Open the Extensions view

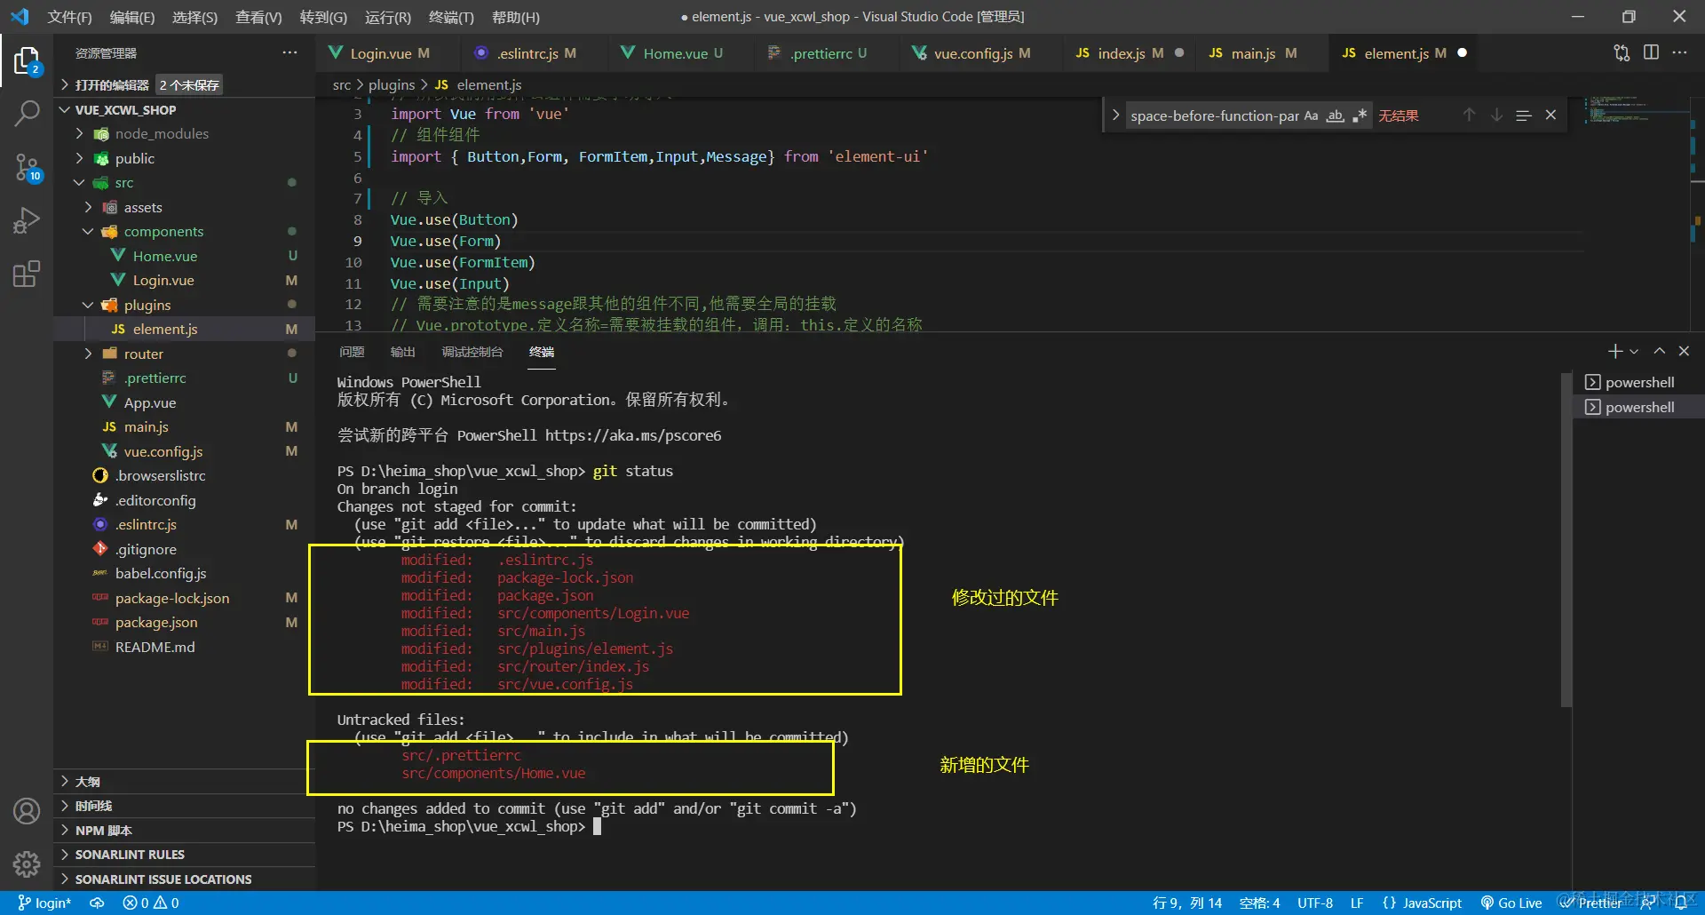pos(27,274)
